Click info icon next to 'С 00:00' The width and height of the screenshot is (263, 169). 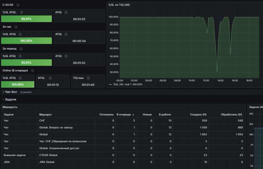point(18,5)
